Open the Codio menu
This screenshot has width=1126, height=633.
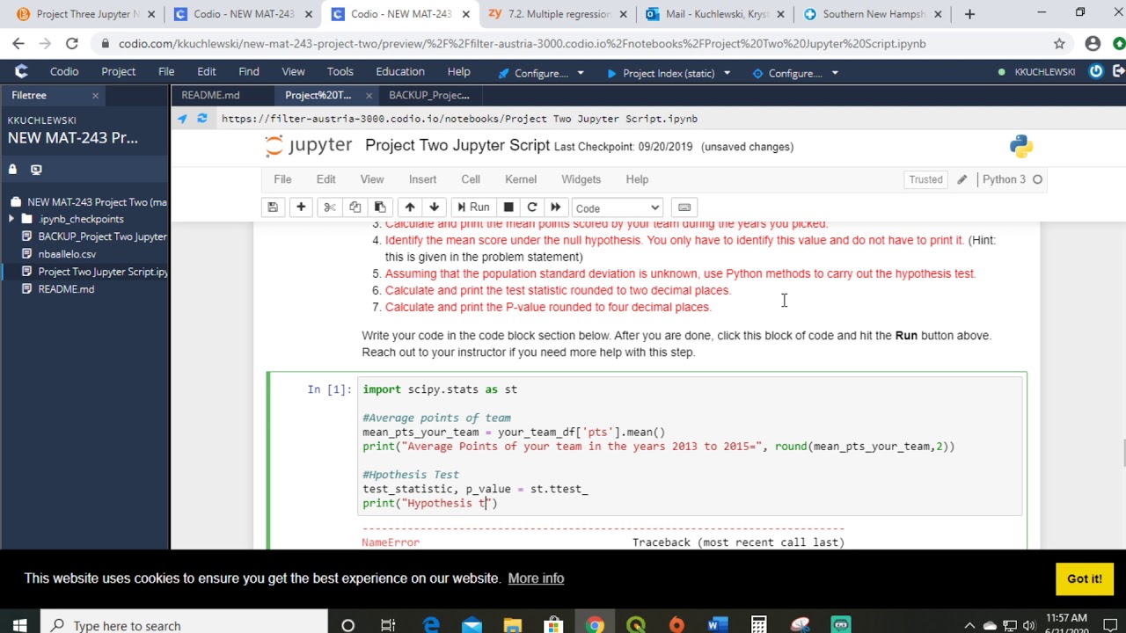[64, 72]
